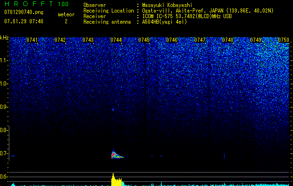Image resolution: width=293 pixels, height=186 pixels.
Task: Click the 1.0 kHz axis label
Action: [x=4, y=84]
